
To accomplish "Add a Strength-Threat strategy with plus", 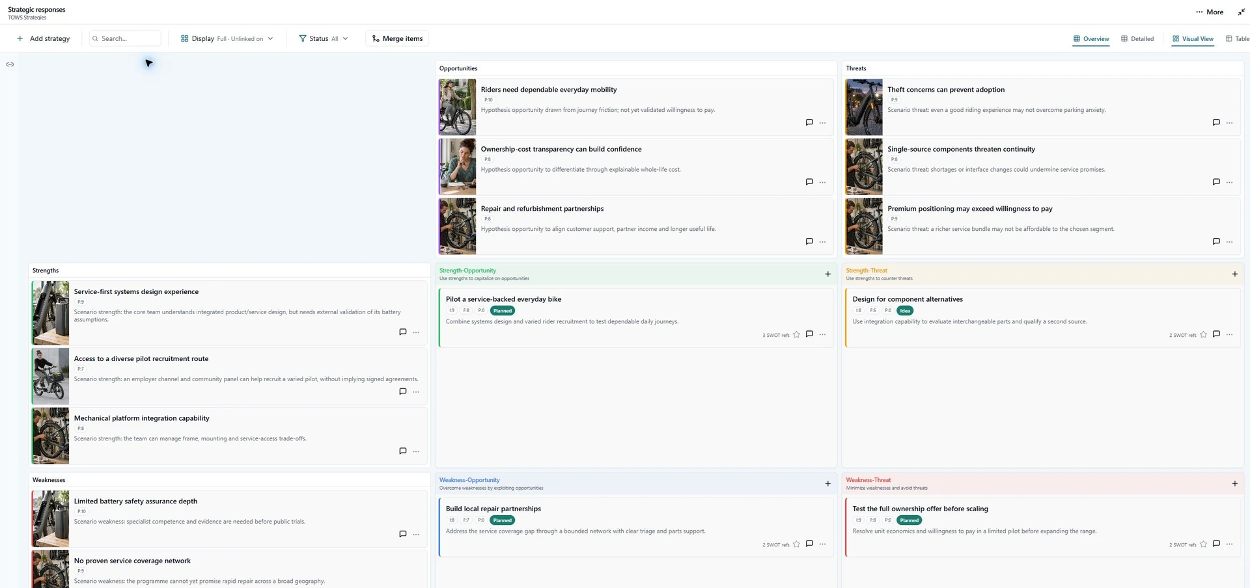I will coord(1234,274).
